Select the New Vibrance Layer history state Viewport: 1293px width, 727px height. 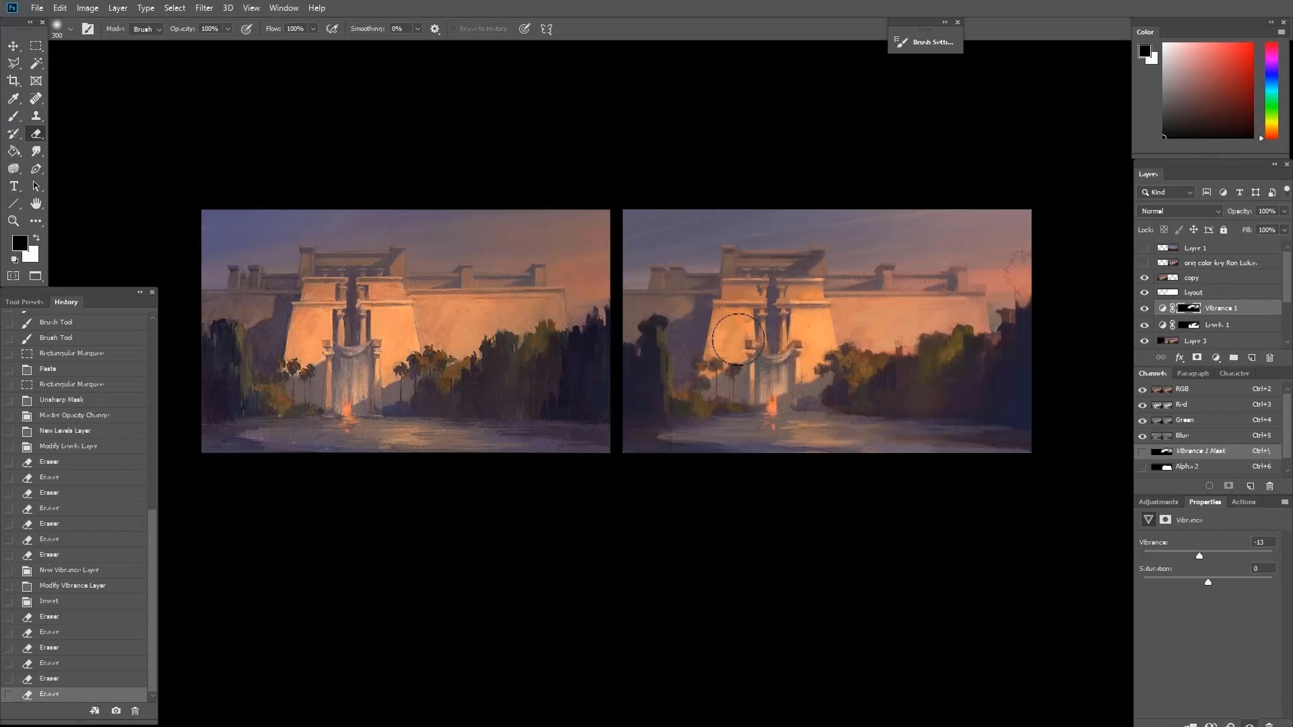[74, 570]
